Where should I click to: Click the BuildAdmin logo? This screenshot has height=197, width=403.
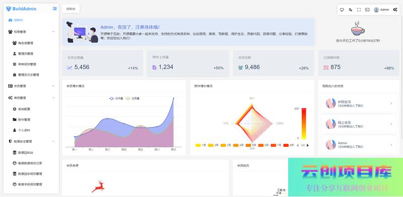pos(21,9)
